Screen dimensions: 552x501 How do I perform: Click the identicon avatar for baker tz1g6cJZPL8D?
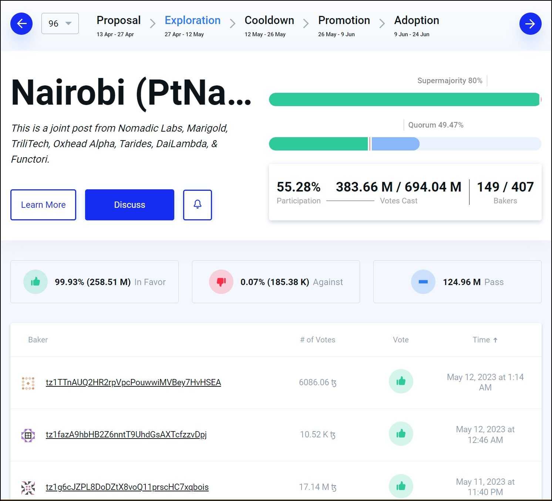click(x=28, y=488)
